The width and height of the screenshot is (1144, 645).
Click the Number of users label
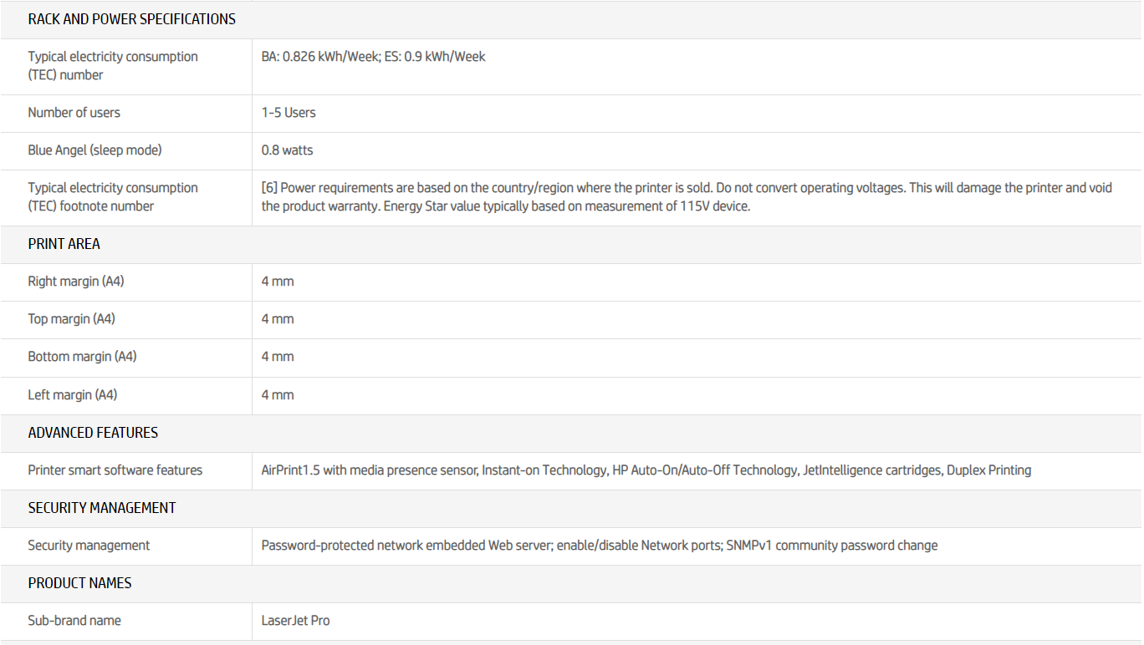[x=74, y=113]
